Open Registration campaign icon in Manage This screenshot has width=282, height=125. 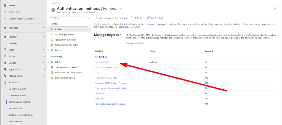52,40
